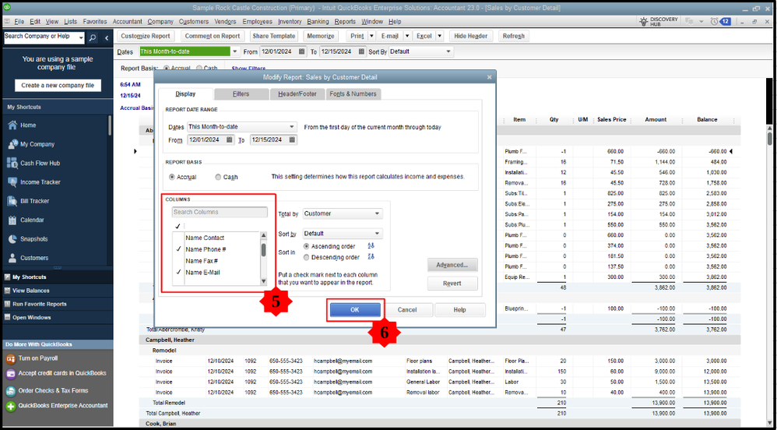Expand the E-mail dropdown arrow

[x=407, y=36]
